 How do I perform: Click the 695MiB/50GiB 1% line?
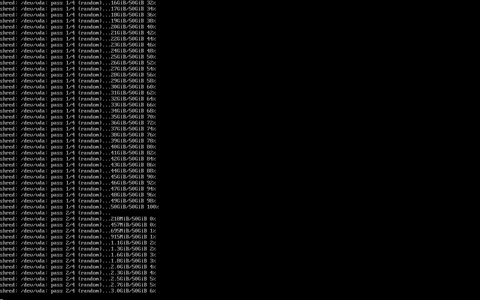pos(78,231)
